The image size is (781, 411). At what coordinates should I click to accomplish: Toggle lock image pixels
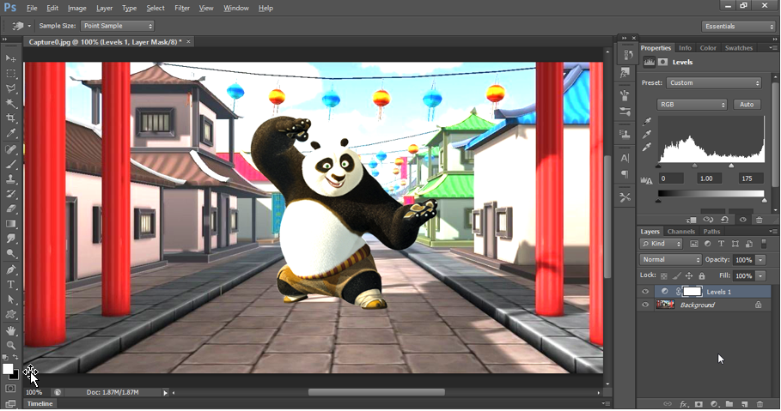(x=676, y=275)
